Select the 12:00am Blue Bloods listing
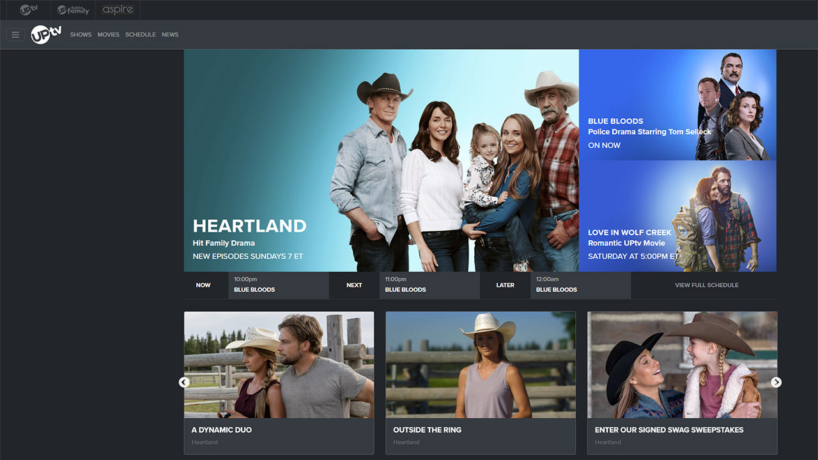 pyautogui.click(x=580, y=285)
